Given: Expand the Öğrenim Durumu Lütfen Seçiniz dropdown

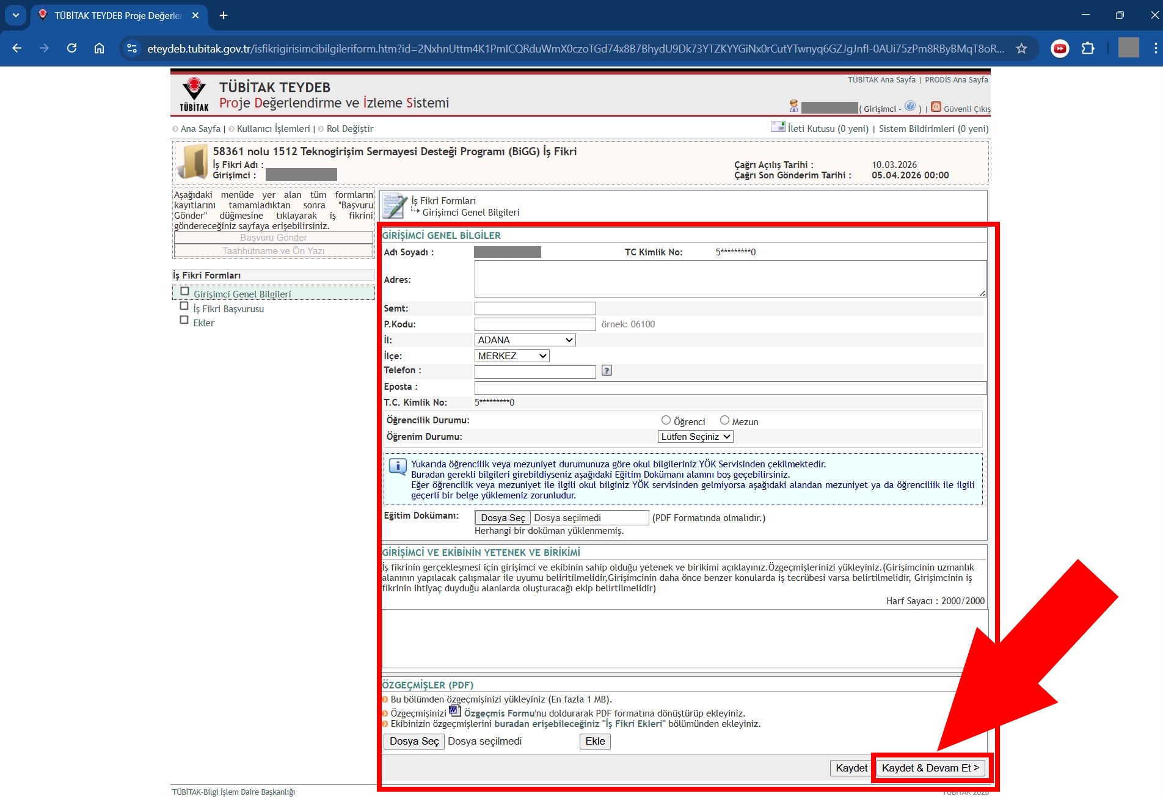Looking at the screenshot, I should (x=695, y=437).
